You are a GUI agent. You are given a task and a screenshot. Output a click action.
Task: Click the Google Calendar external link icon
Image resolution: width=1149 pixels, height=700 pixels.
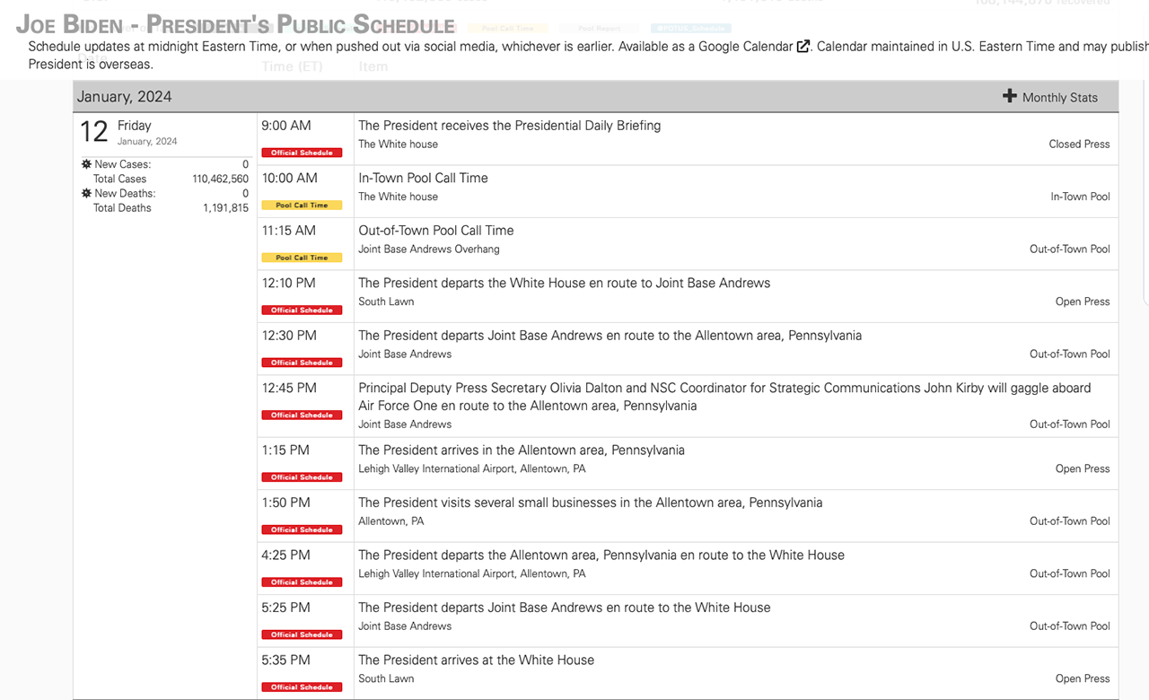[803, 47]
